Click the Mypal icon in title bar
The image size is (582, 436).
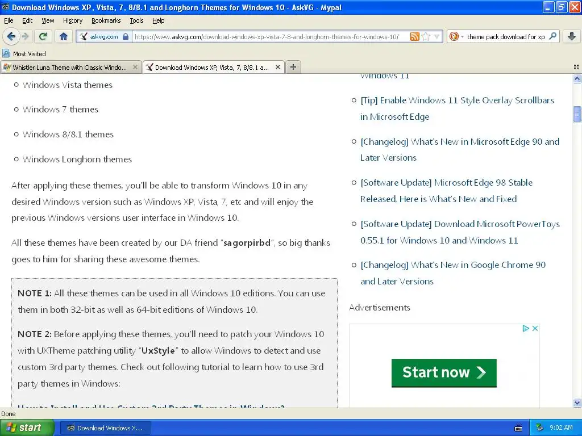coord(6,7)
